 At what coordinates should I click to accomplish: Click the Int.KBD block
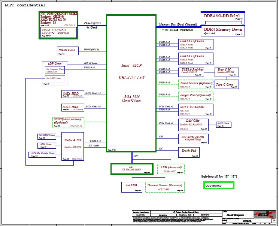131,187
